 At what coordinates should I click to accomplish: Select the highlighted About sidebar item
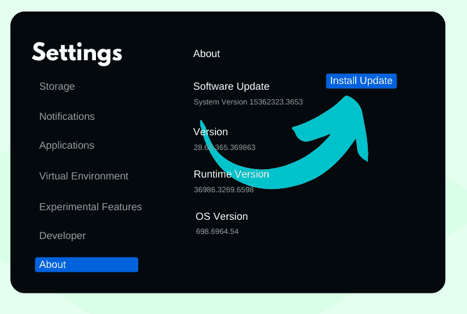coord(86,265)
